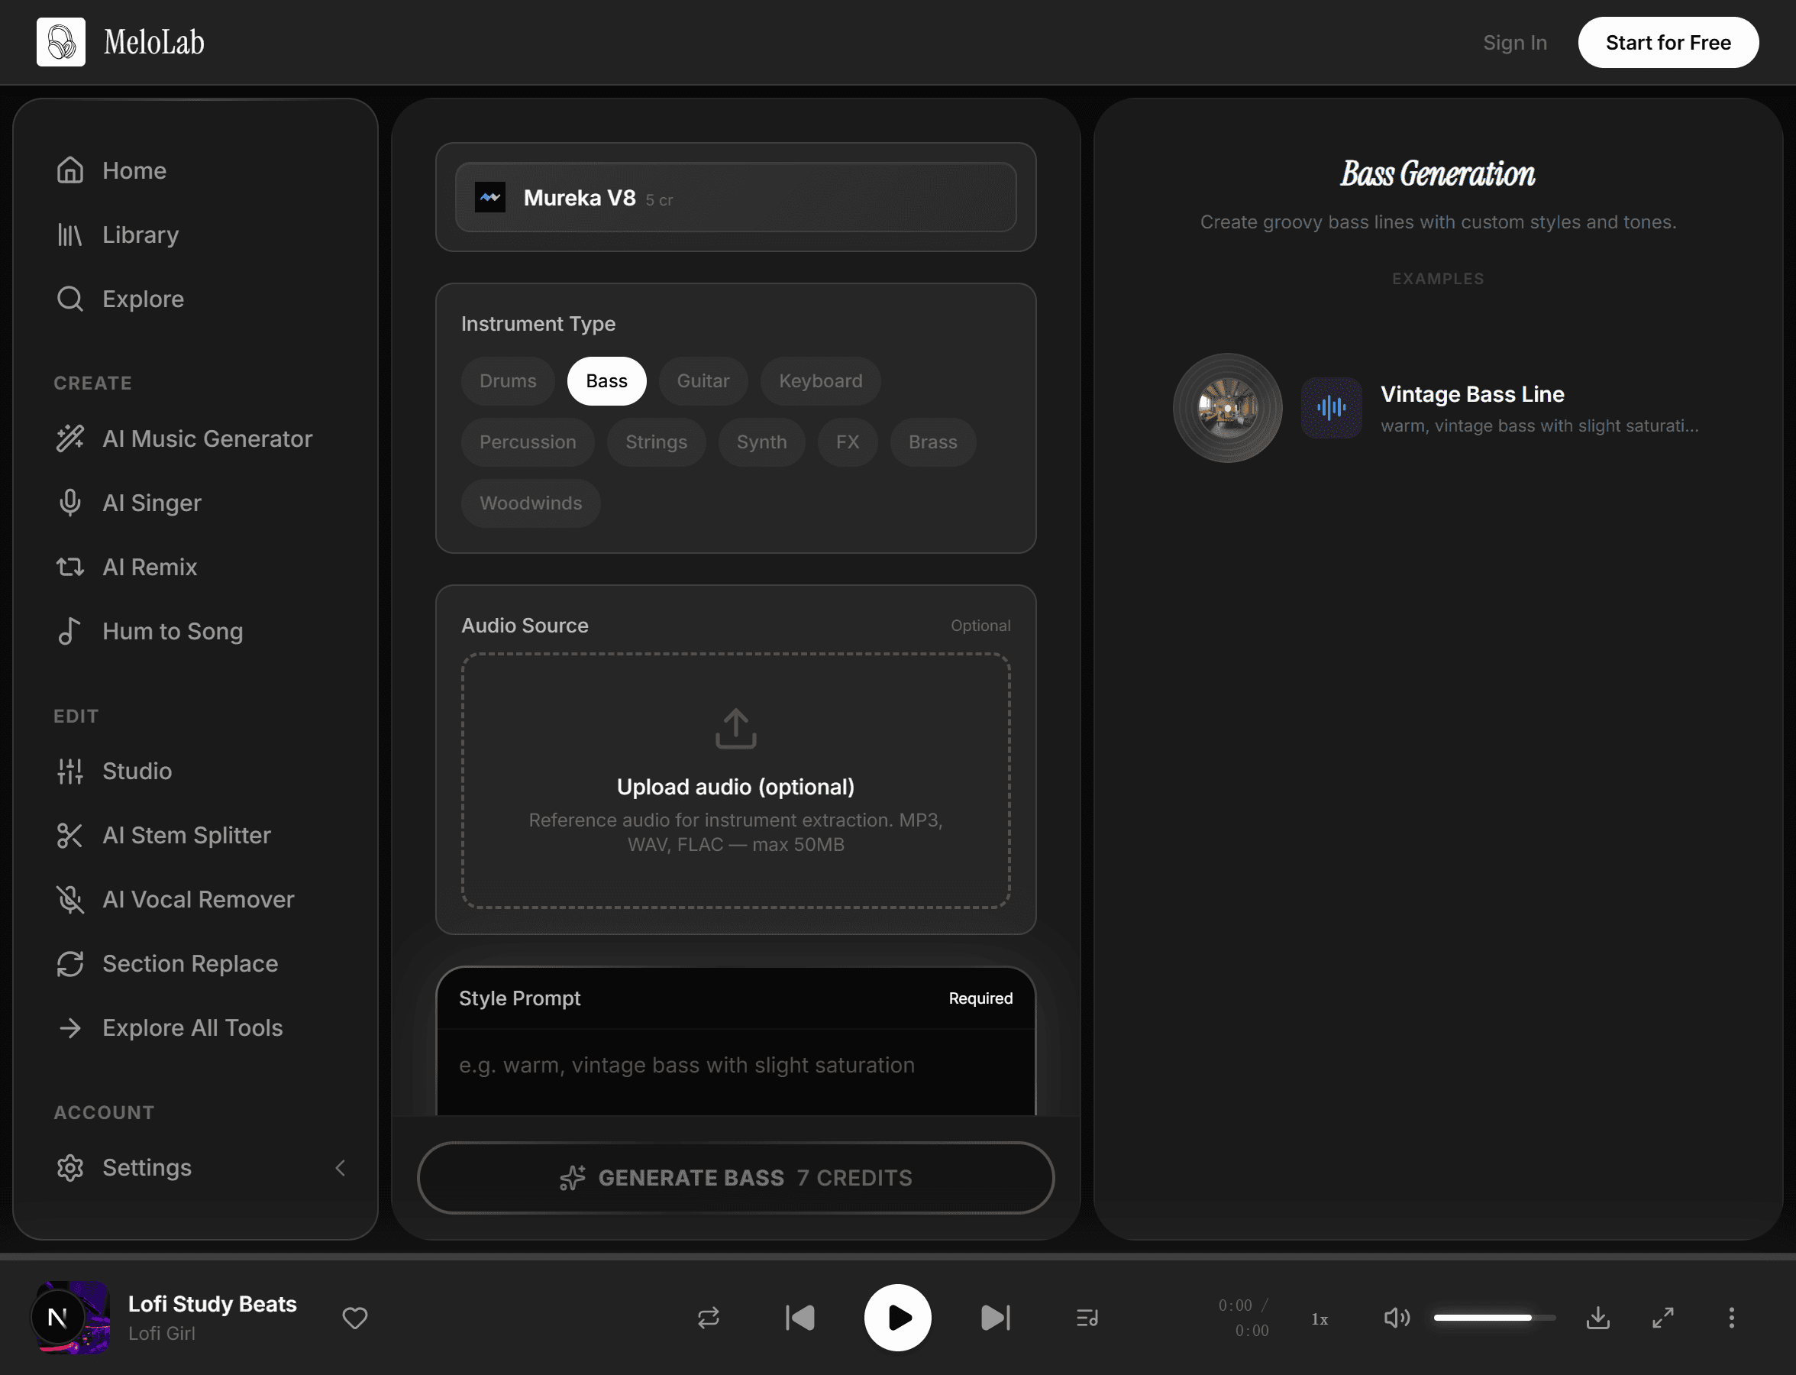Play the current track
Viewport: 1796px width, 1375px height.
pyautogui.click(x=897, y=1318)
